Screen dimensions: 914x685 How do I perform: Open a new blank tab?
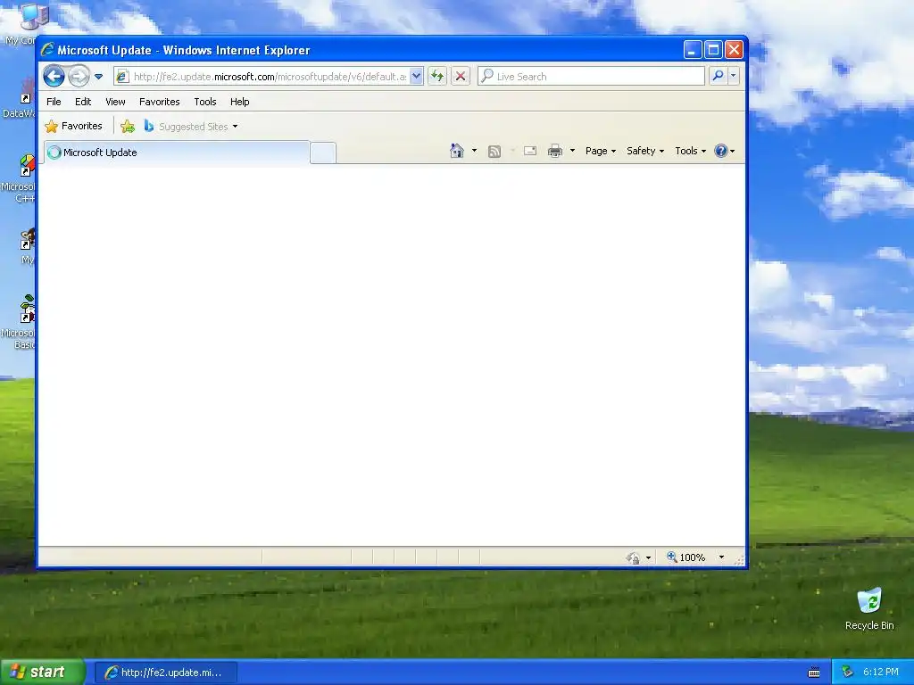point(323,153)
